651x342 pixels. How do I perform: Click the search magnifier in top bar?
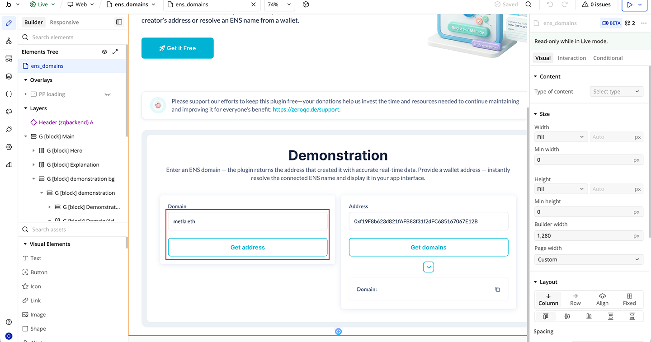528,5
